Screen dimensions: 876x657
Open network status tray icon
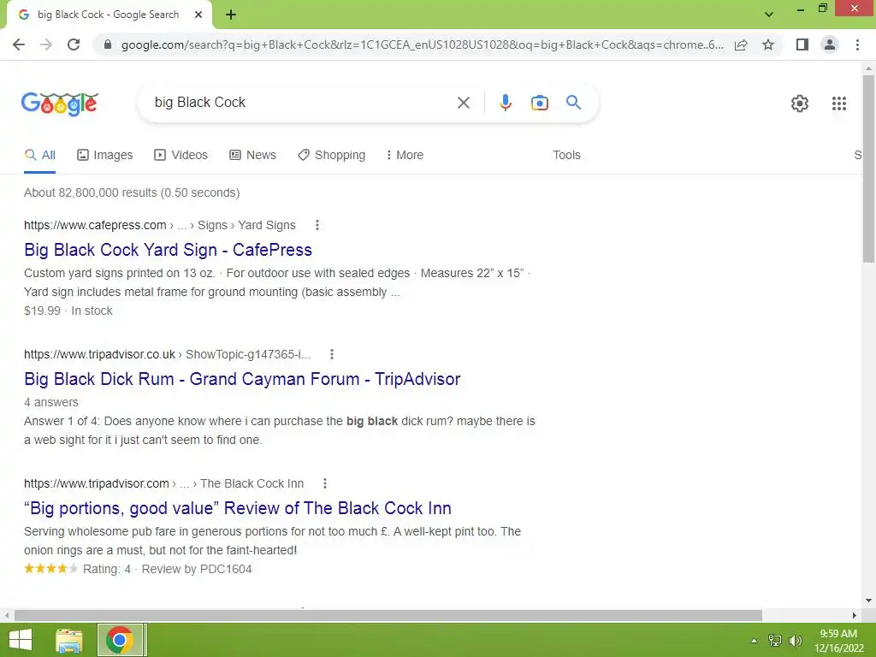(775, 641)
